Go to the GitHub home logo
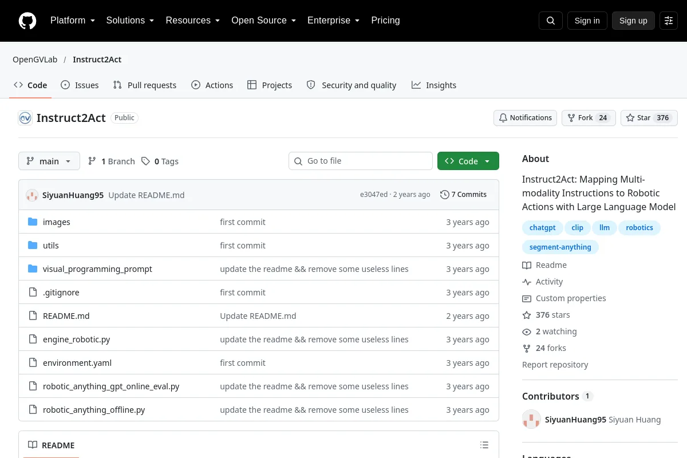This screenshot has height=458, width=687. [27, 21]
